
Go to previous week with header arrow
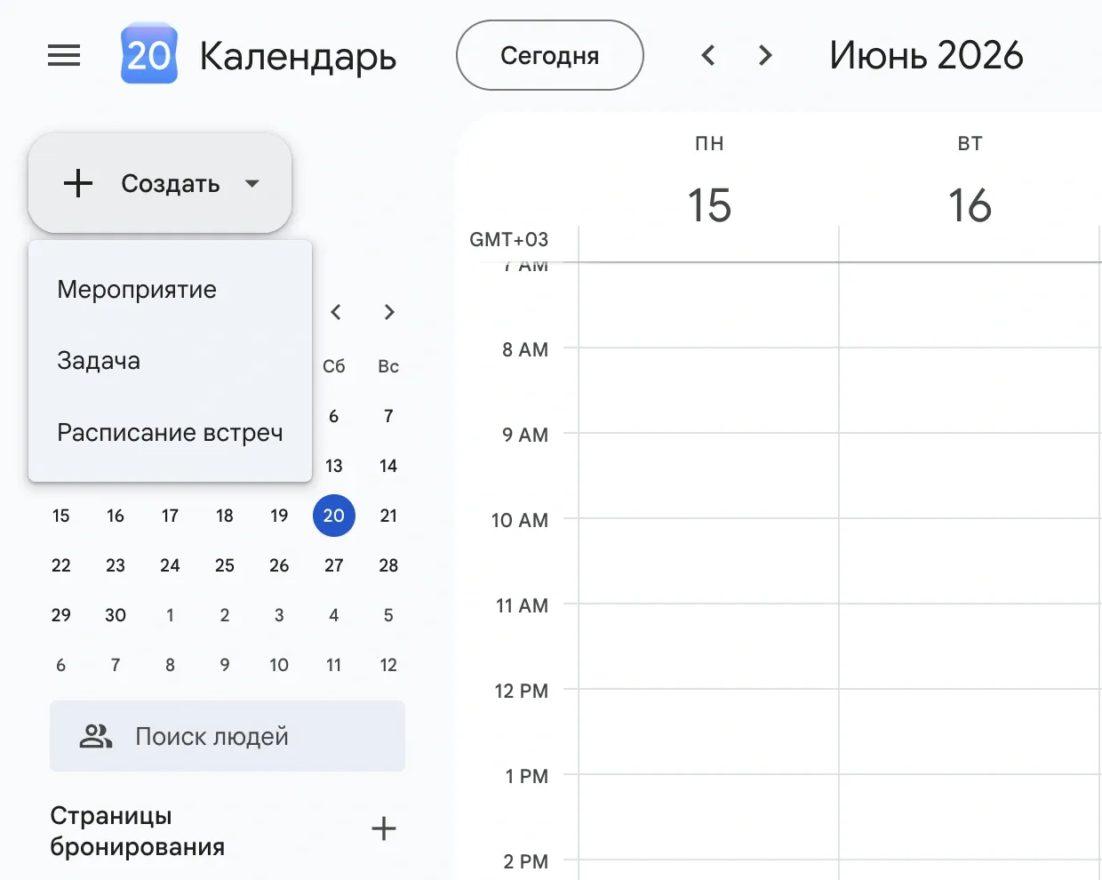point(708,55)
